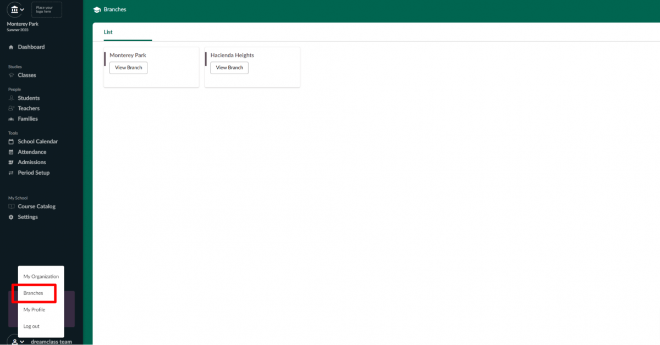Switch to the List tab

(108, 32)
